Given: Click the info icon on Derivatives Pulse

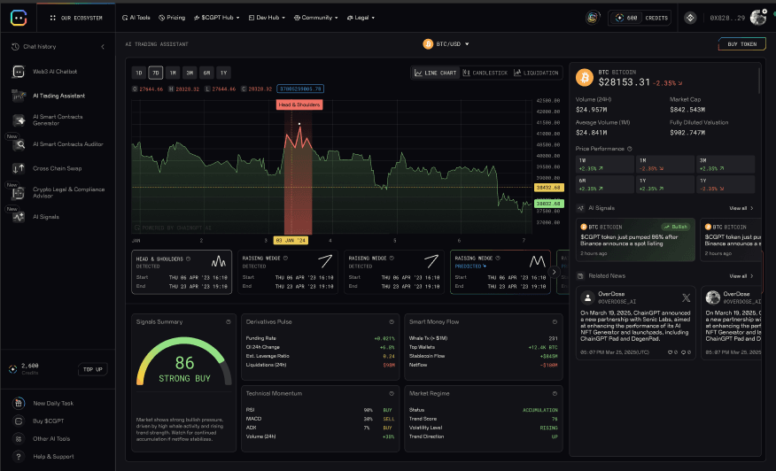Looking at the screenshot, I should click(x=392, y=322).
